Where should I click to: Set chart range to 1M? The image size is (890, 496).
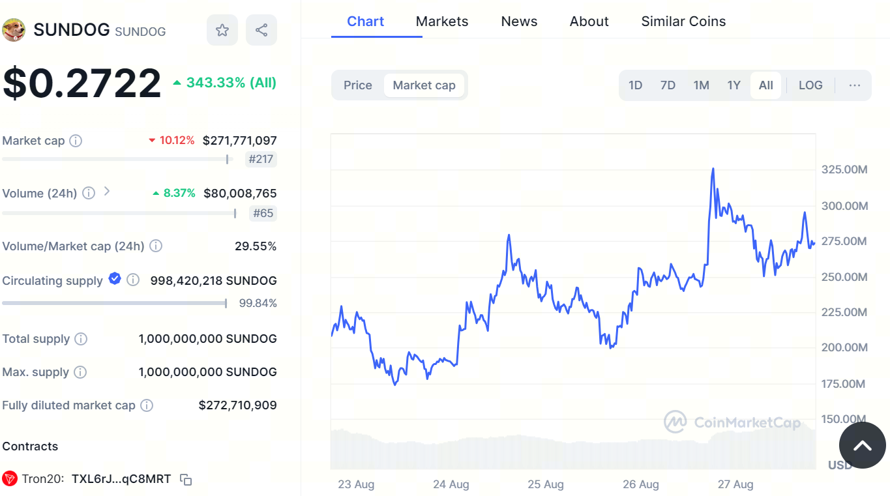(701, 85)
